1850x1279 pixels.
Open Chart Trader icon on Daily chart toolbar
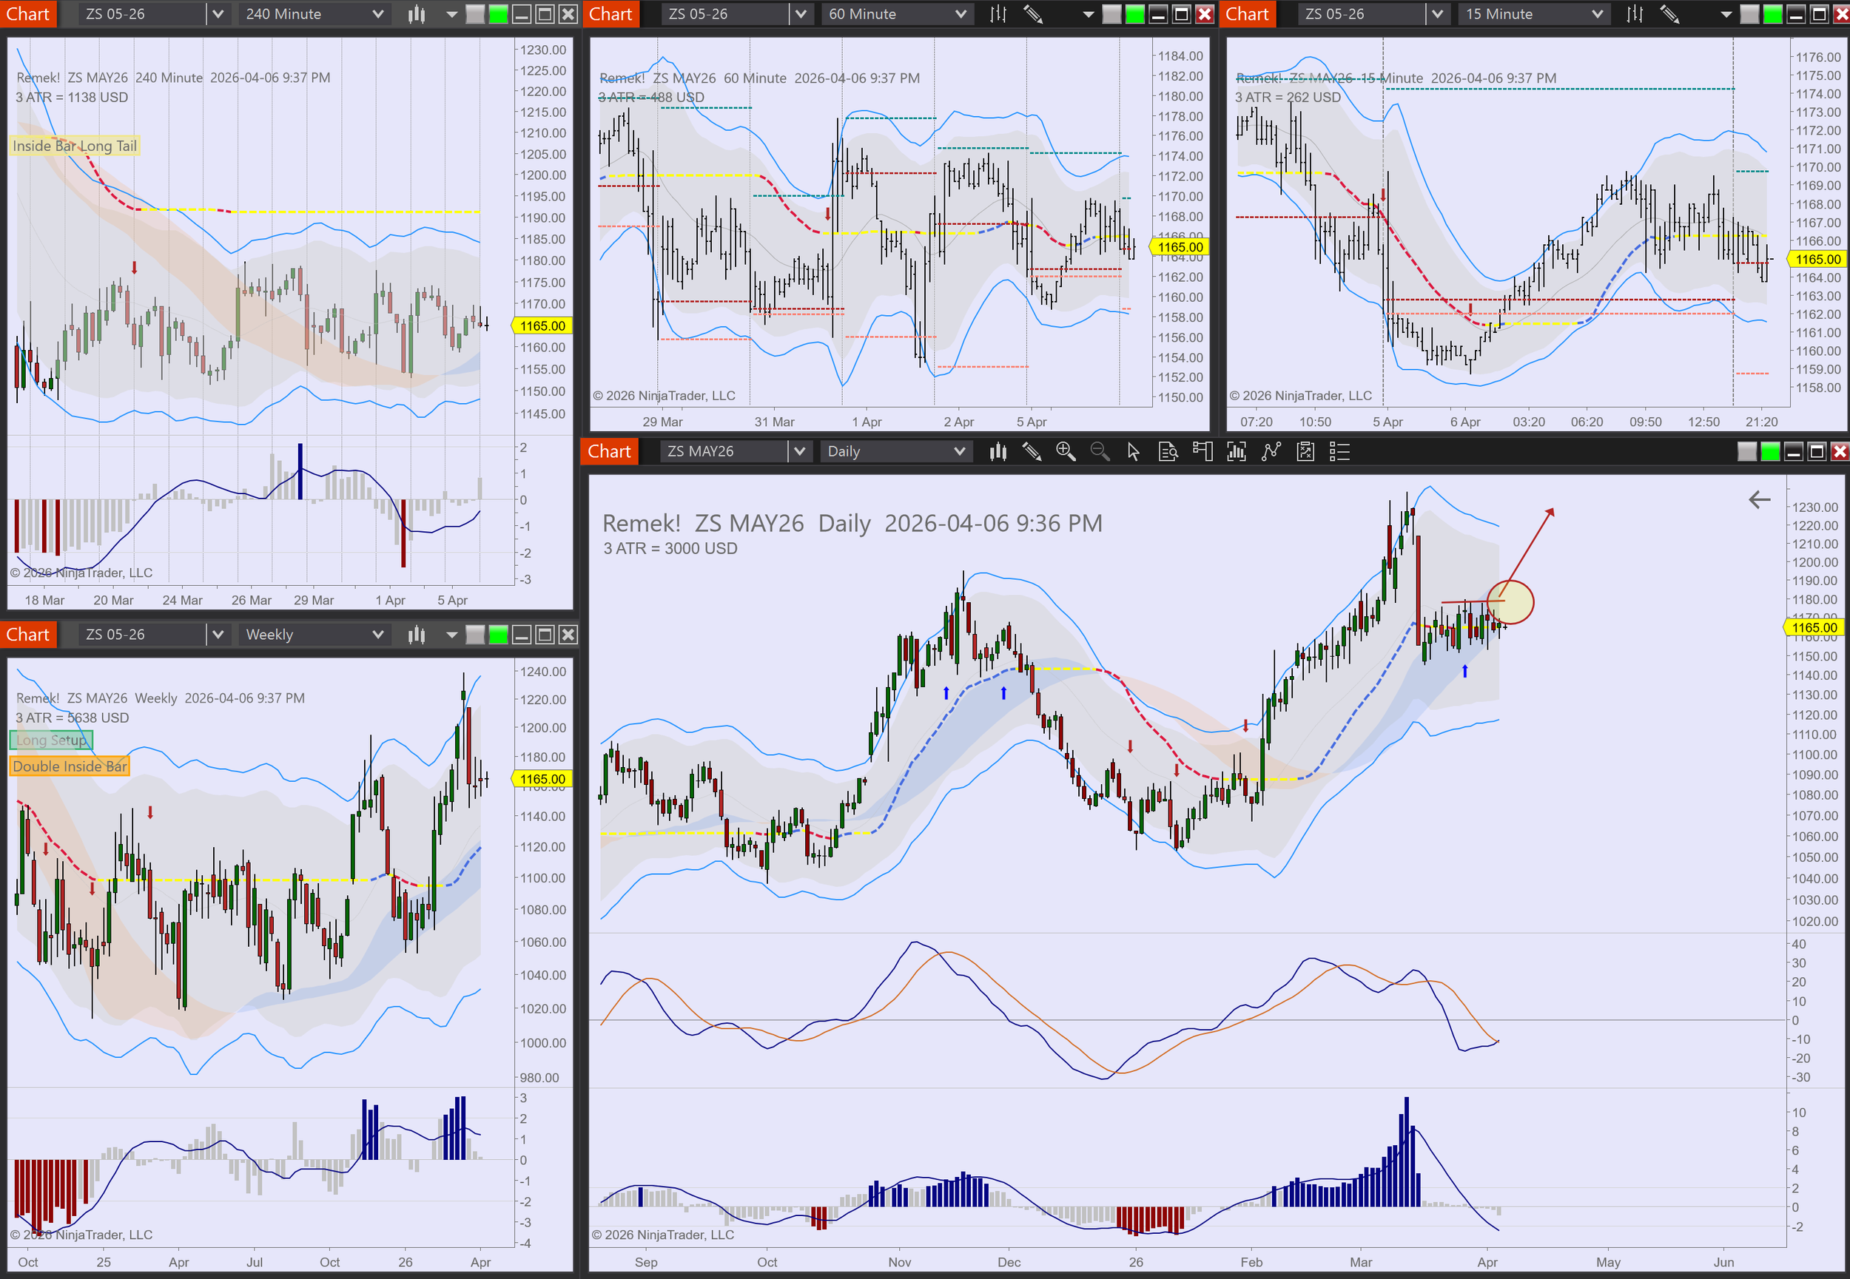tap(1202, 452)
